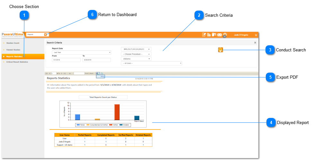Open the export drop-down icon

pos(98,73)
